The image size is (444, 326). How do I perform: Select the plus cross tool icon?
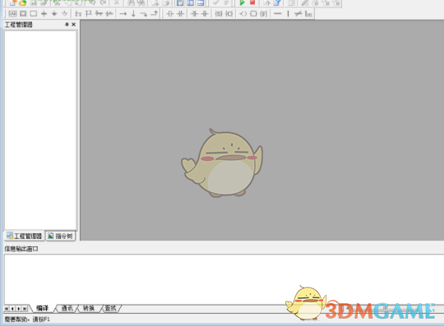(44, 13)
